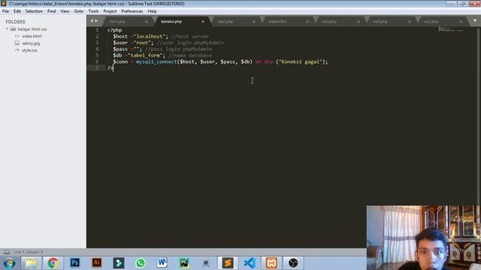Image resolution: width=481 pixels, height=270 pixels.
Task: Go to the next tab with the right arrow
Action: coord(96,21)
